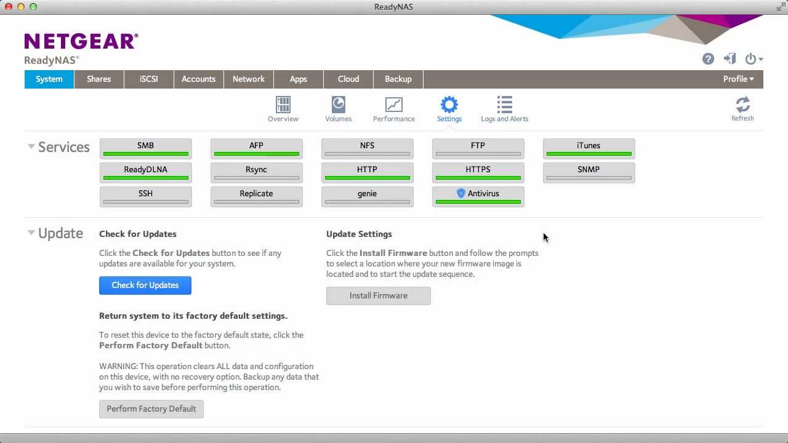Click the logout door icon
Viewport: 788px width, 443px height.
tap(730, 59)
